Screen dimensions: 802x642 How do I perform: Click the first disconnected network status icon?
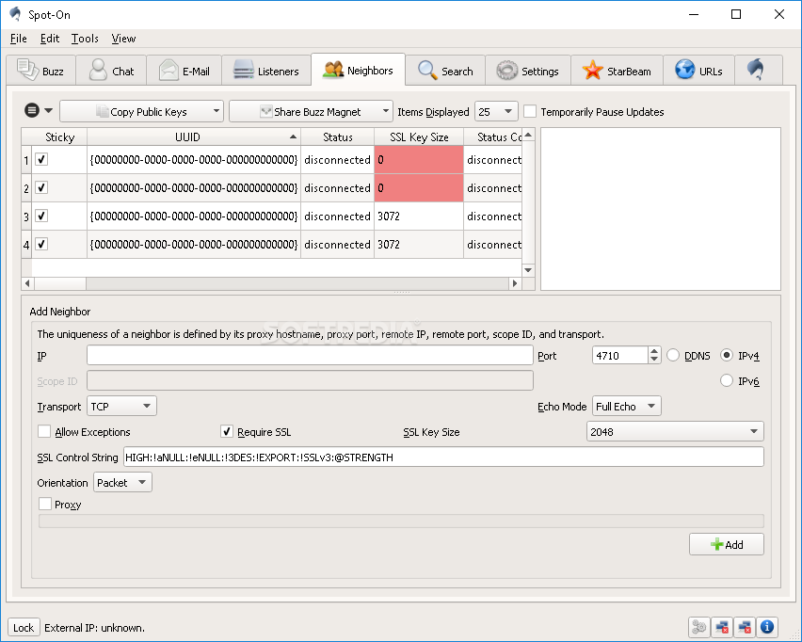(722, 627)
